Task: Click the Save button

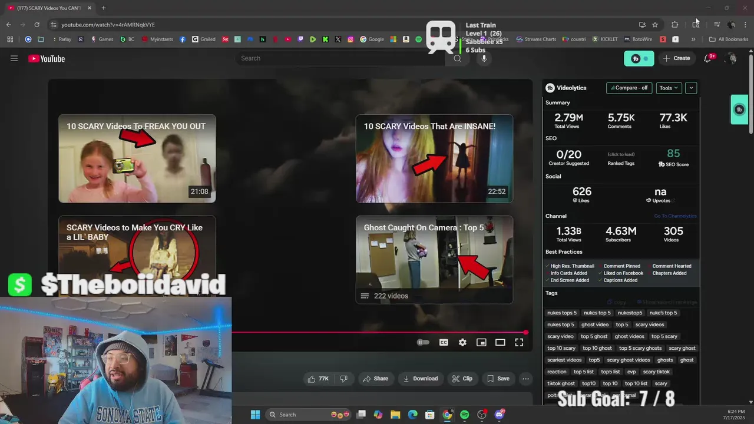Action: [498, 379]
